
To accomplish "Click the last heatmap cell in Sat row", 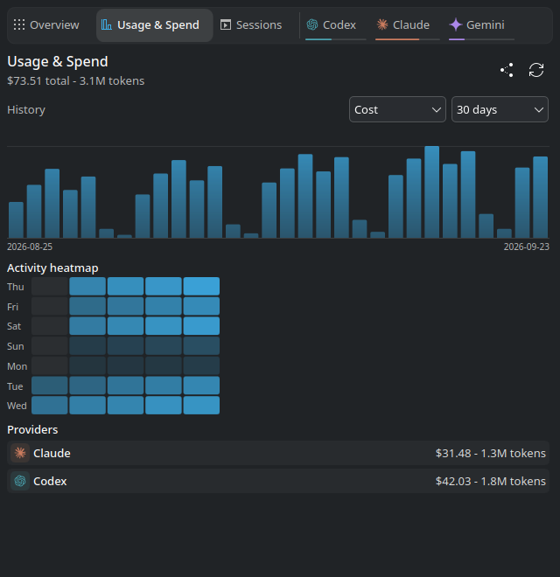I will pos(201,326).
